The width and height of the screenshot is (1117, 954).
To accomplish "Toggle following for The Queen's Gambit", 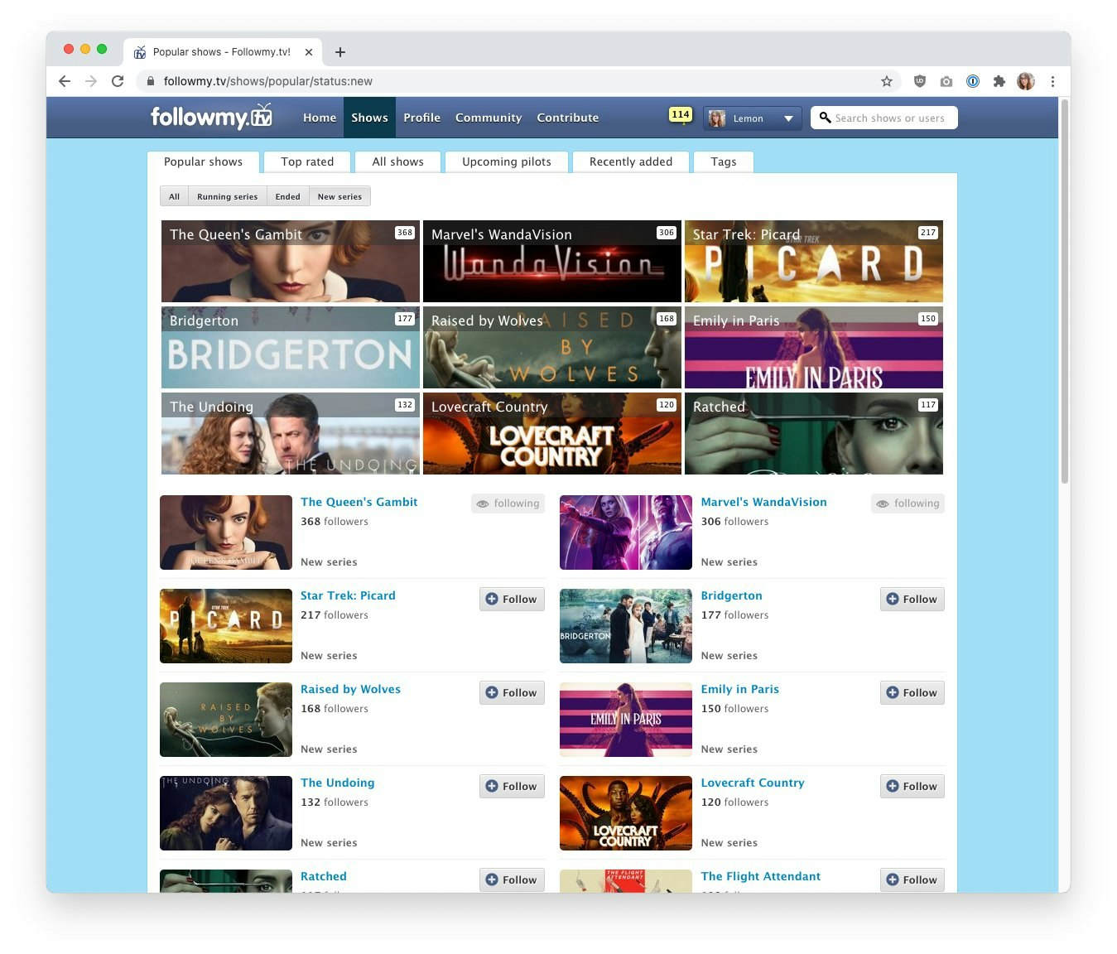I will 508,503.
